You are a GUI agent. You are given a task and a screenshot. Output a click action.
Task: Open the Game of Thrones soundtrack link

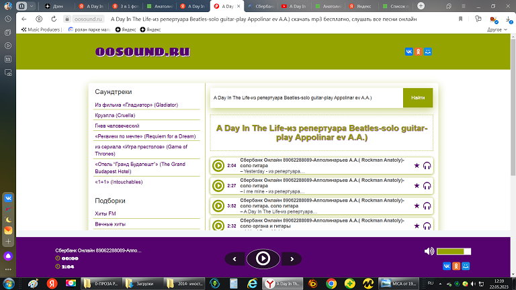(x=141, y=150)
